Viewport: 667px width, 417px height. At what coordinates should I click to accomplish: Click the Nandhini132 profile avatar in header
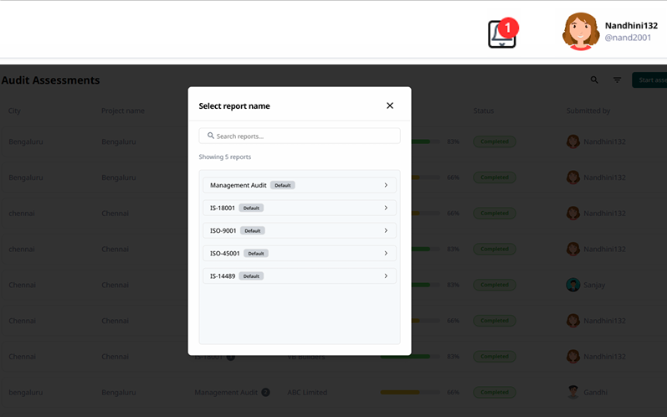pos(580,32)
